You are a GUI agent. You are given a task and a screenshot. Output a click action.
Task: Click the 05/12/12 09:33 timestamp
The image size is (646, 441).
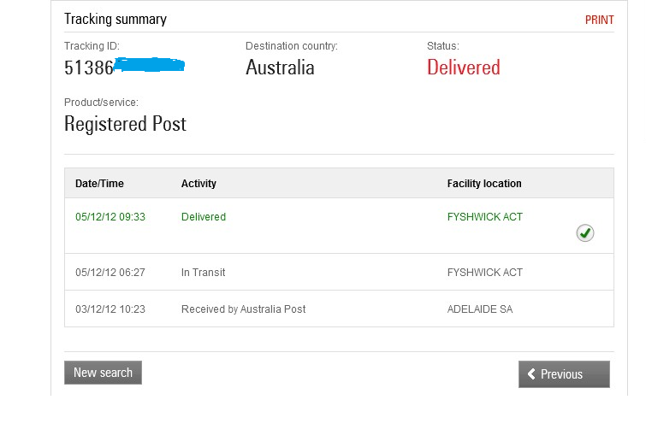coord(110,217)
